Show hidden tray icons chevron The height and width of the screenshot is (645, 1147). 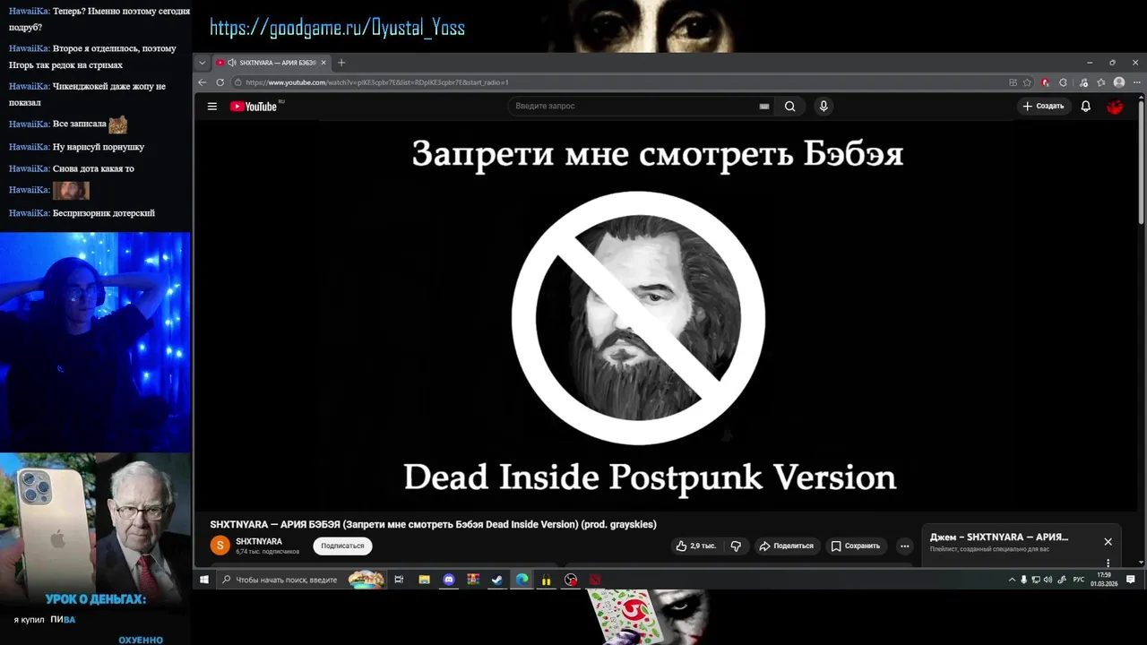(1013, 580)
